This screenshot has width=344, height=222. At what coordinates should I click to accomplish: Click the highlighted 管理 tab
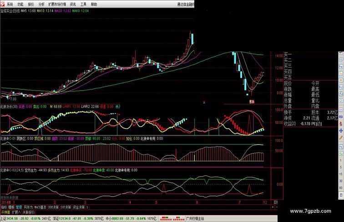click(19, 207)
